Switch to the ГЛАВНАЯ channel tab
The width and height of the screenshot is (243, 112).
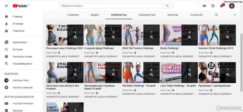(x=73, y=15)
